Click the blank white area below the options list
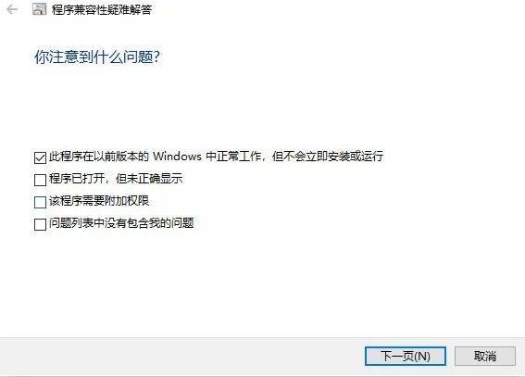 (x=263, y=284)
